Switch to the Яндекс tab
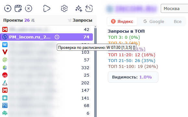Viewport: 188px width, 117px height. pyautogui.click(x=122, y=21)
